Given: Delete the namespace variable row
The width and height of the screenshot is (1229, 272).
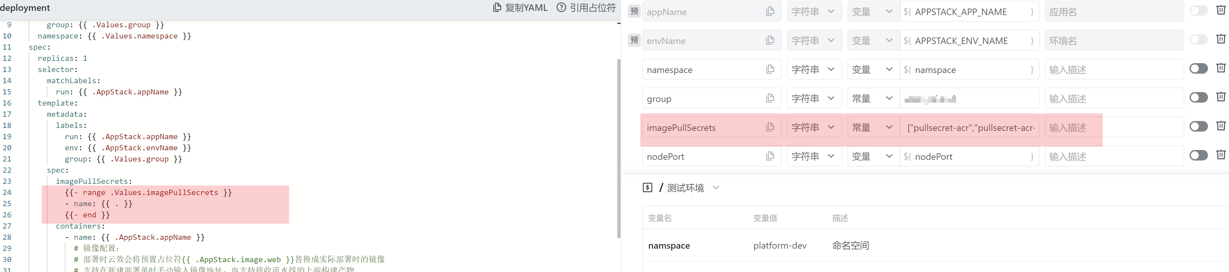Looking at the screenshot, I should point(1220,68).
